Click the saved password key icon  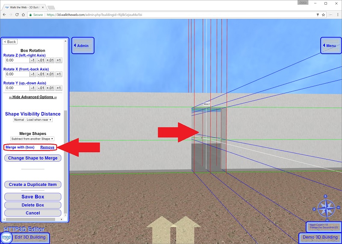pos(318,15)
